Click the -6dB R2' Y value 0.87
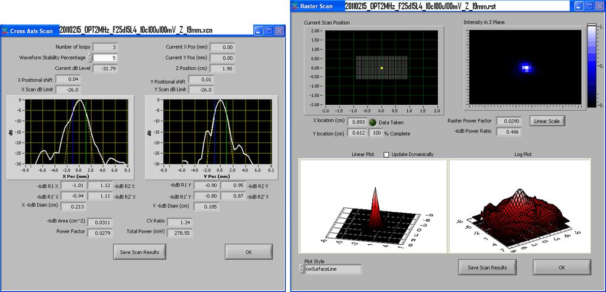The height and width of the screenshot is (292, 606). [x=233, y=196]
